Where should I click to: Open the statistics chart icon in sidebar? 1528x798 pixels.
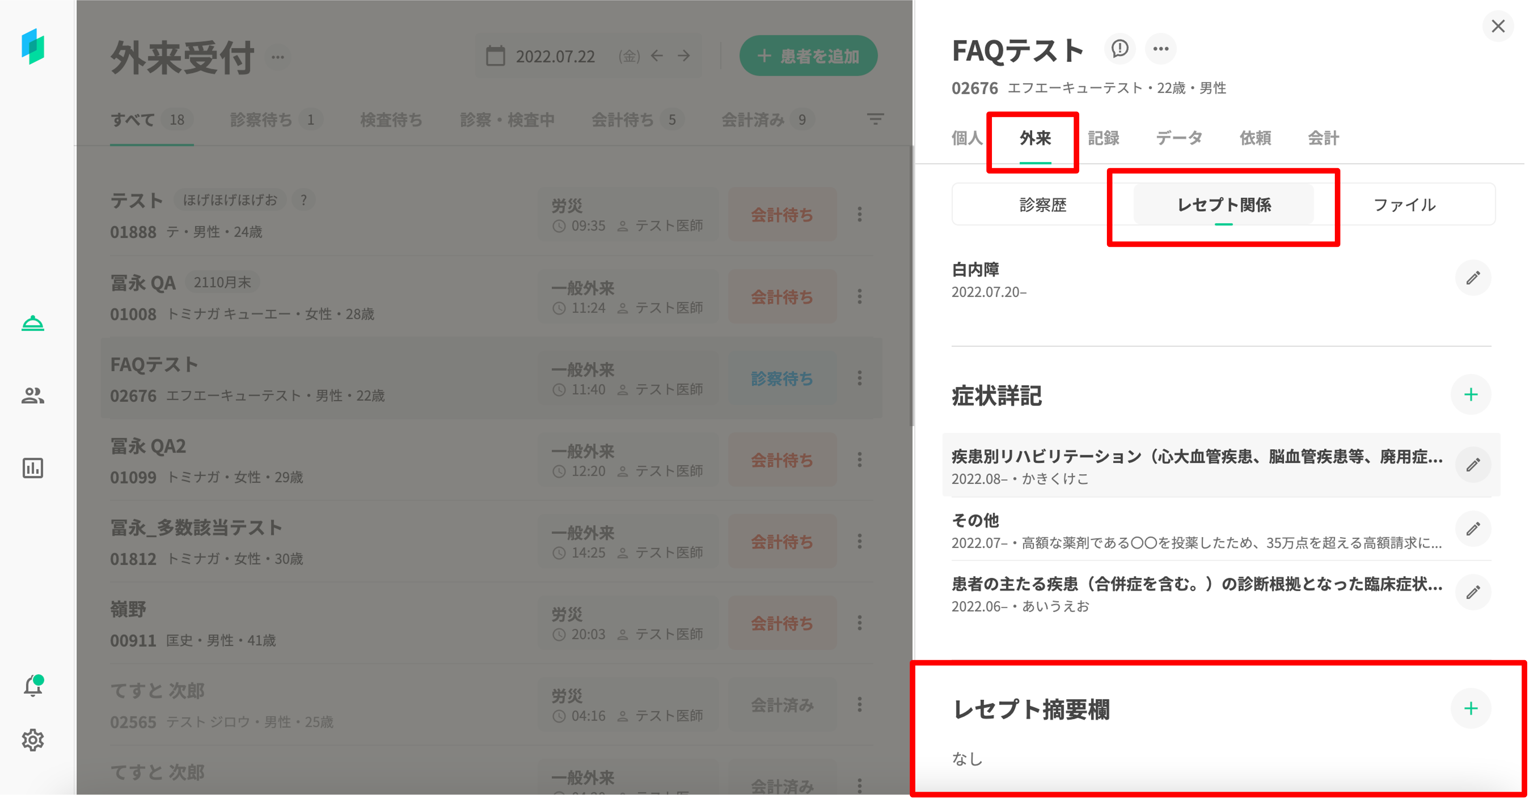click(x=33, y=468)
